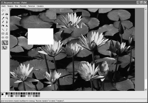This screenshot has height=103, width=148.
Task: Select the Ellipse tool
Action: [x=3, y=37]
